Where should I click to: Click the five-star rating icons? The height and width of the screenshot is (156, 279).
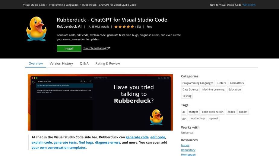point(124,27)
